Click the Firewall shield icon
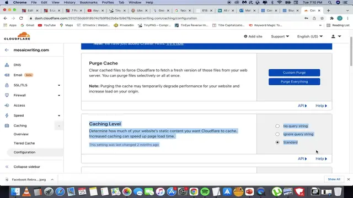Image resolution: width=353 pixels, height=198 pixels. pos(7,95)
